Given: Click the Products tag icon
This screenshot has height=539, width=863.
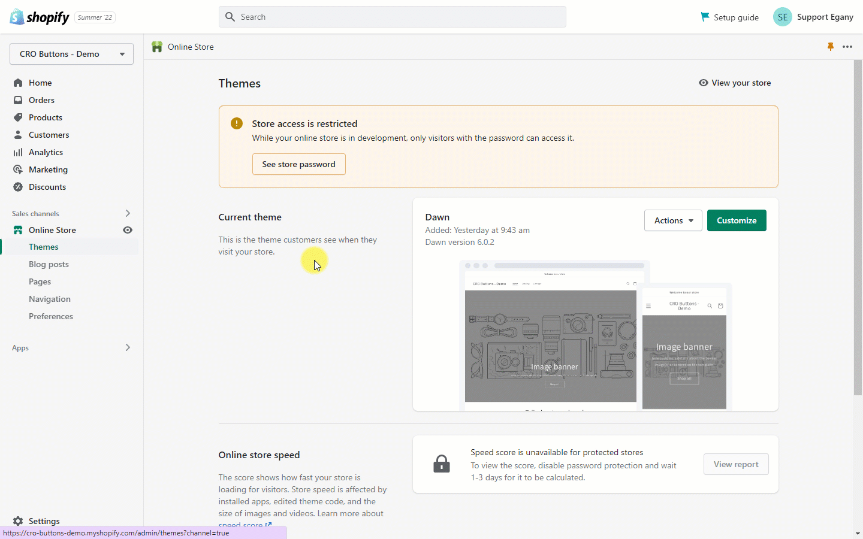Looking at the screenshot, I should [18, 117].
